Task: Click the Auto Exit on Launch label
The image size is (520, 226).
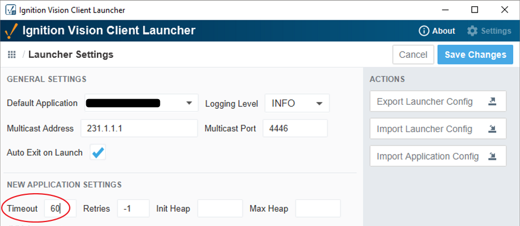Action: (x=45, y=153)
